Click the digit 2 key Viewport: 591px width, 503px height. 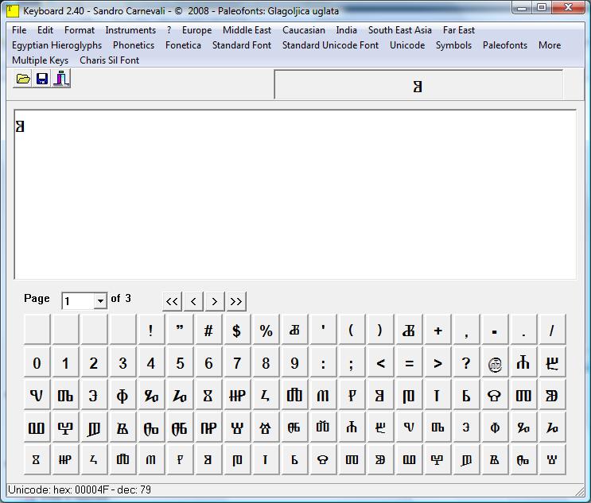pos(94,363)
